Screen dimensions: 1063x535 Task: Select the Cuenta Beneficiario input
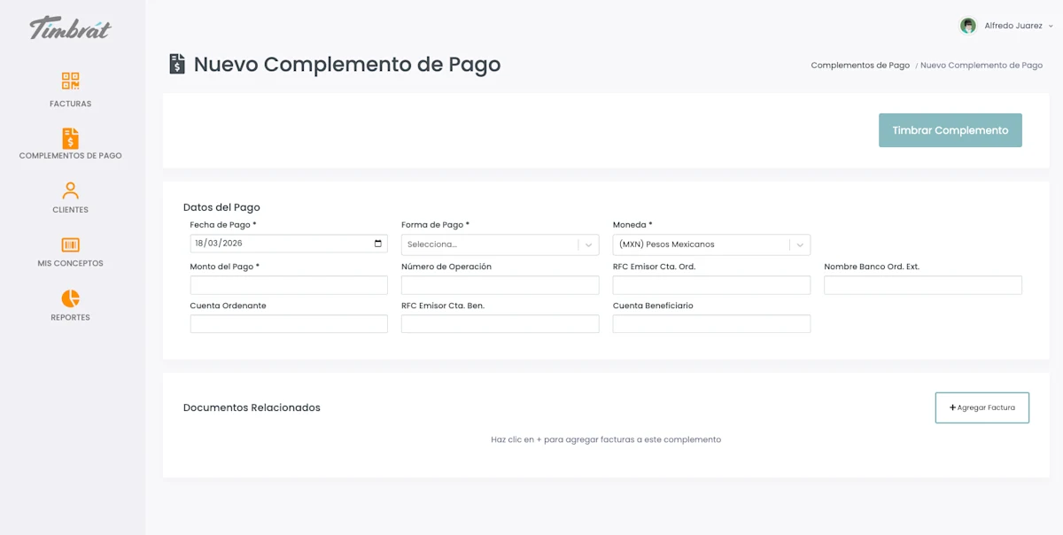pos(711,323)
